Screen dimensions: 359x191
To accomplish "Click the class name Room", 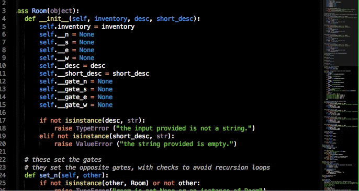I will (39, 11).
